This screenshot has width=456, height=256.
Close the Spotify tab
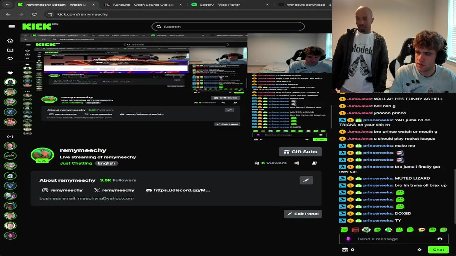[267, 5]
